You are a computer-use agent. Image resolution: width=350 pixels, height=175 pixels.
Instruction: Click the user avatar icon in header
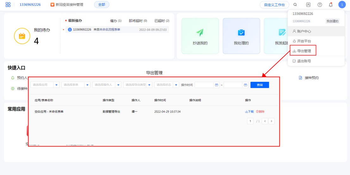click(x=342, y=5)
